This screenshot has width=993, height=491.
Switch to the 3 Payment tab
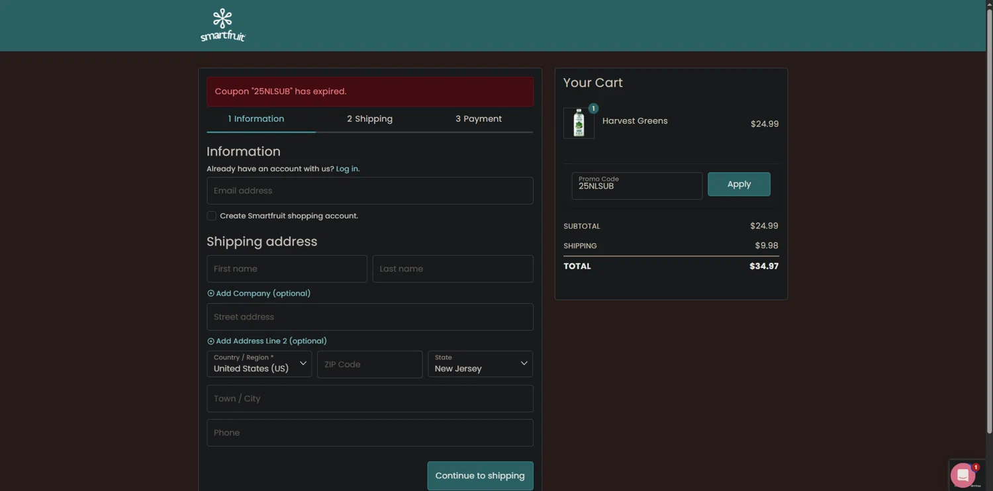[x=478, y=119]
